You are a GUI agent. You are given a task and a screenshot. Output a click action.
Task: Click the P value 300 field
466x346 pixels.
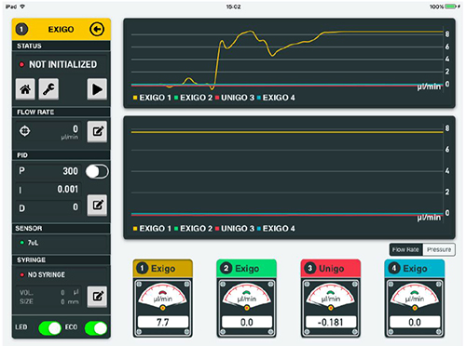point(48,171)
